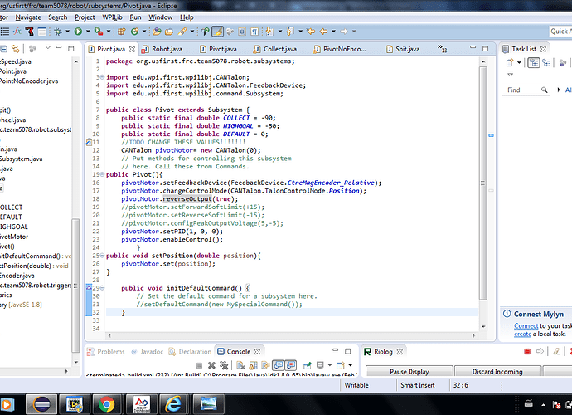Open the Project menu
The height and width of the screenshot is (415, 572).
click(85, 17)
